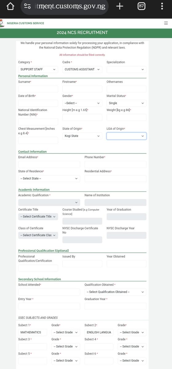Image resolution: width=172 pixels, height=369 pixels.
Task: Open the State of Origin dropdown
Action: 82,136
